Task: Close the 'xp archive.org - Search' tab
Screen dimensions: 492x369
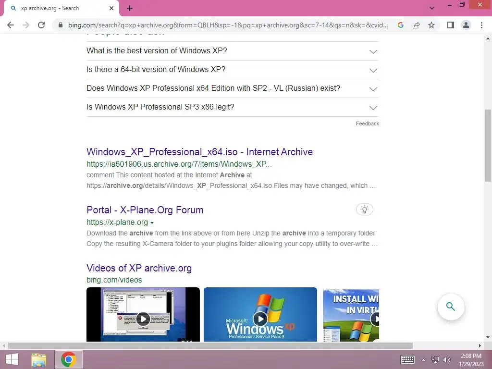Action: (x=111, y=8)
